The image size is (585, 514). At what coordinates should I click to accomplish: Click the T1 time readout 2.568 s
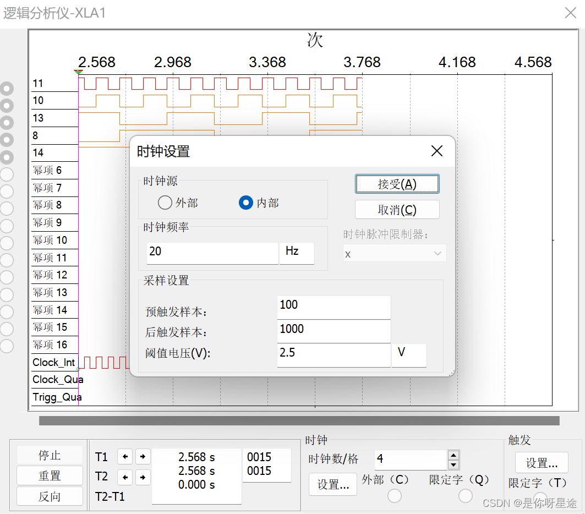[x=196, y=457]
